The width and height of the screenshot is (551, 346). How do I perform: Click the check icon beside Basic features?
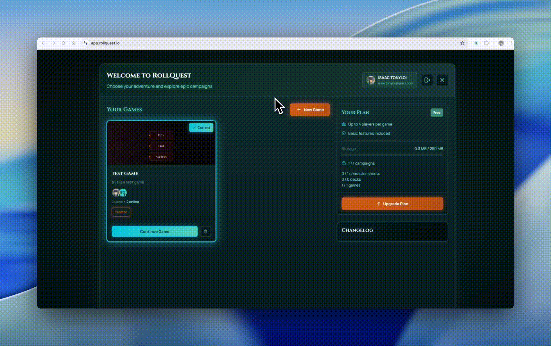344,133
